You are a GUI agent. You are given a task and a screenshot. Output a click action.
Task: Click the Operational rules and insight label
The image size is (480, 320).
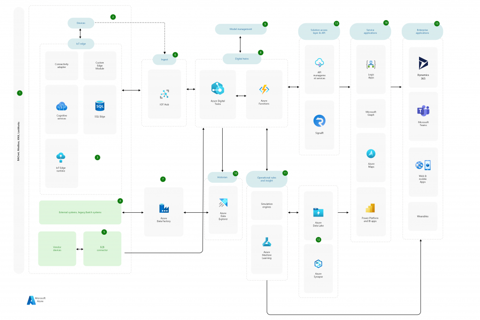pos(266,179)
